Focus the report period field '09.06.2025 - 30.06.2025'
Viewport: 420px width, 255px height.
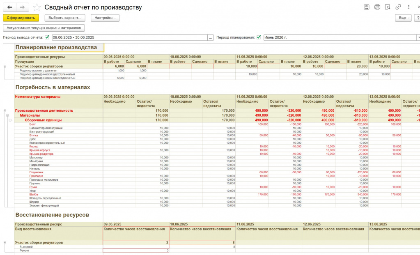tap(130, 37)
